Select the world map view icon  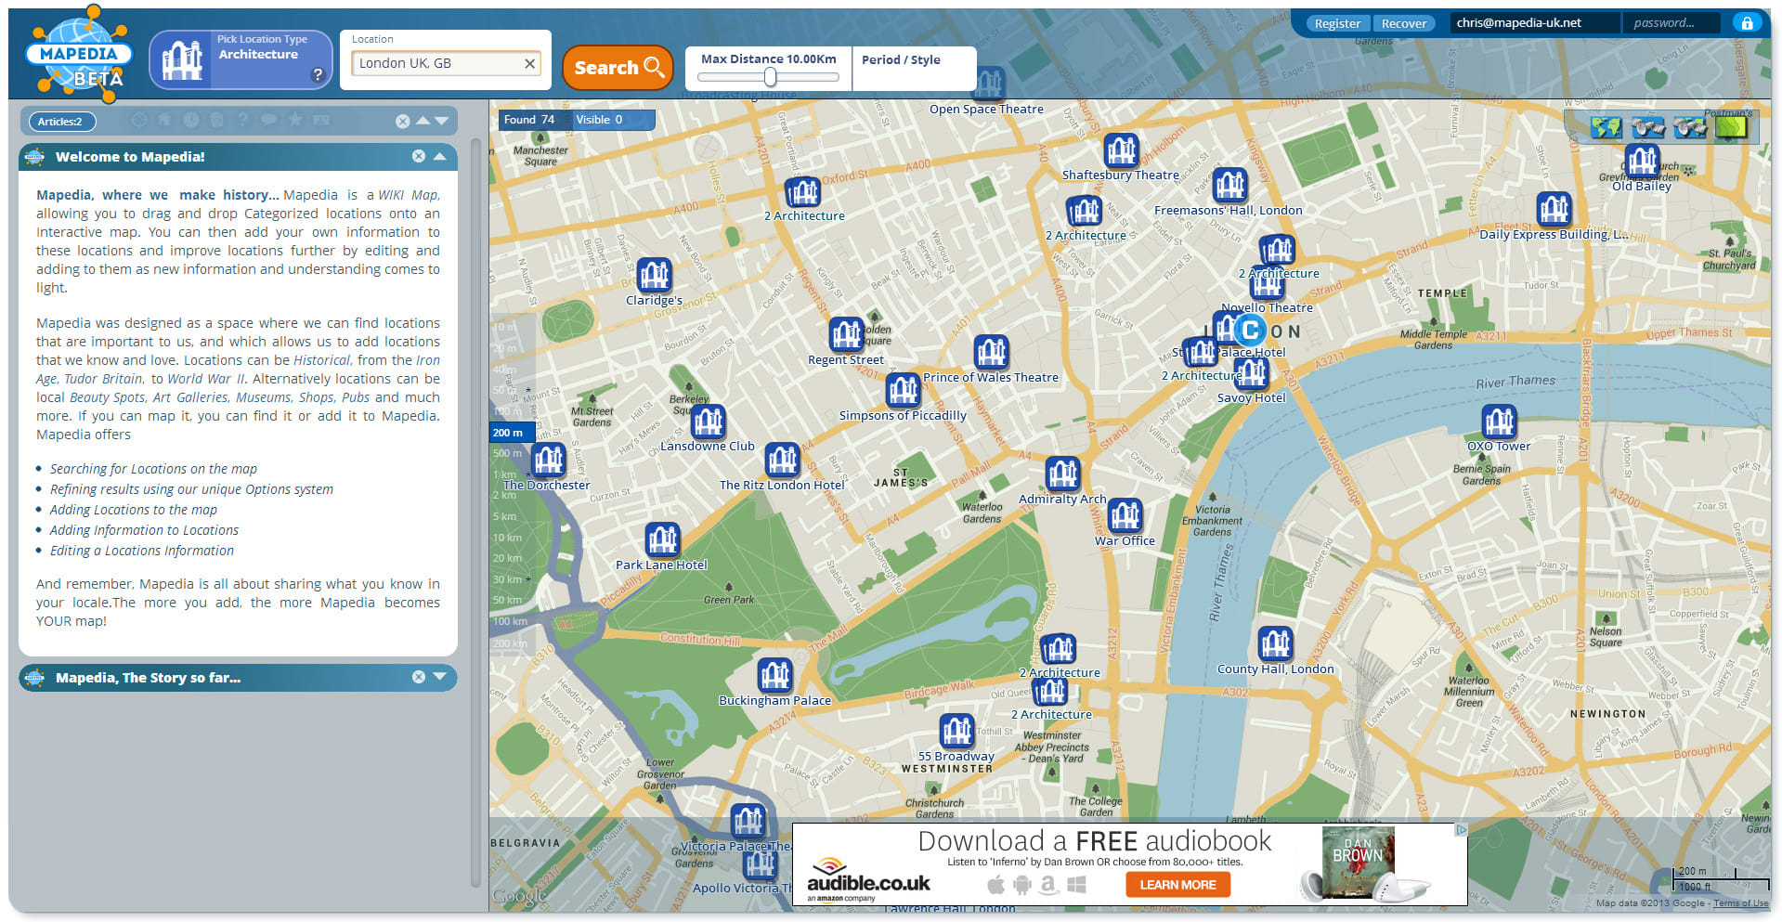pos(1606,127)
